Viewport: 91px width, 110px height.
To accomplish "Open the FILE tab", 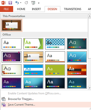I will pyautogui.click(x=6, y=9).
